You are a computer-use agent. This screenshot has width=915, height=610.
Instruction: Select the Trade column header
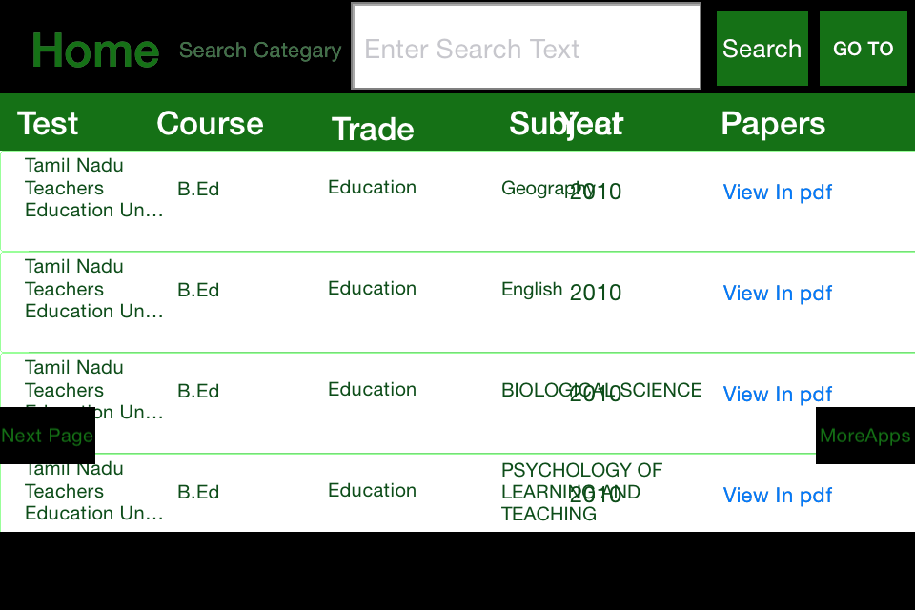[373, 129]
